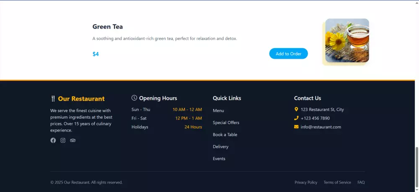This screenshot has width=419, height=192.
Task: Click the Our Restaurant brand name
Action: point(81,99)
